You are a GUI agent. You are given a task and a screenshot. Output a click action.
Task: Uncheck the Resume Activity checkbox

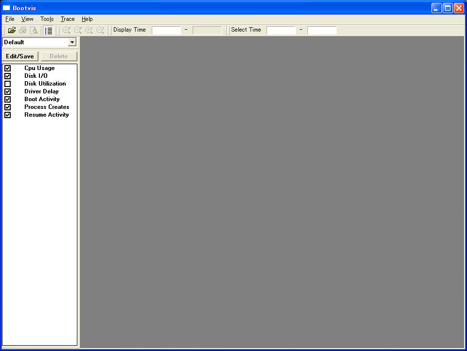pos(7,115)
